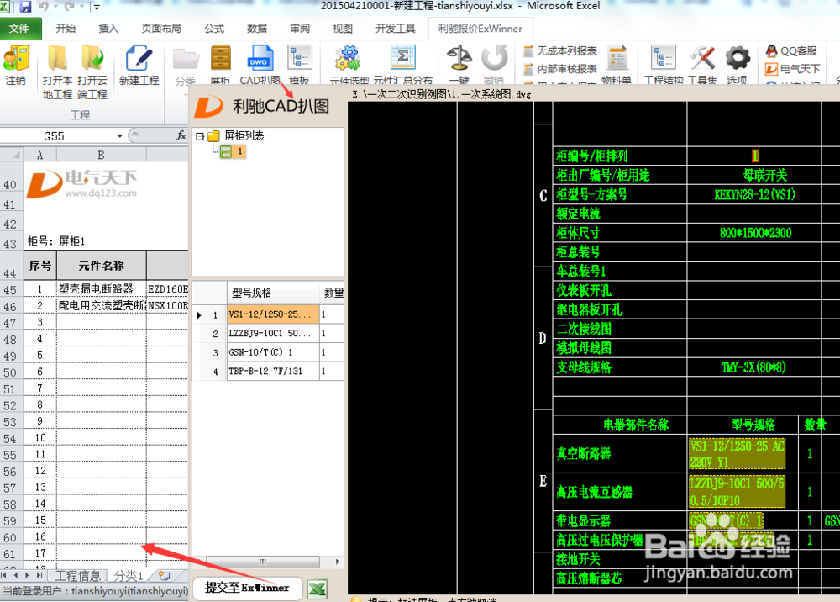Collapse the 屏柜列表 tree node
The width and height of the screenshot is (840, 602).
pyautogui.click(x=200, y=136)
